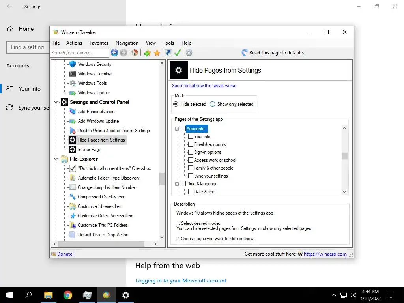Check the Sign-in options checkbox
The image size is (404, 303).
point(191,152)
